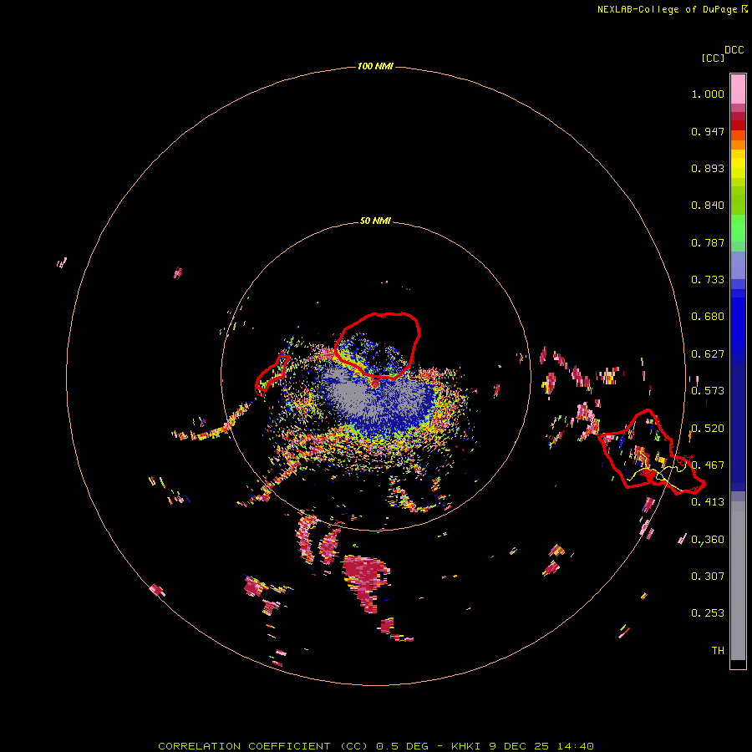Click the 0.733 scale value
This screenshot has height=752, width=752.
coord(708,280)
